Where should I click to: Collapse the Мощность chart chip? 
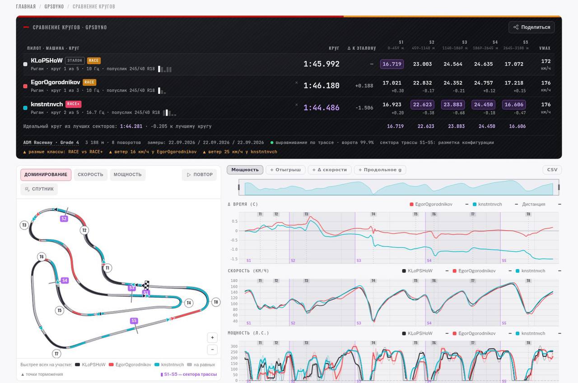245,170
